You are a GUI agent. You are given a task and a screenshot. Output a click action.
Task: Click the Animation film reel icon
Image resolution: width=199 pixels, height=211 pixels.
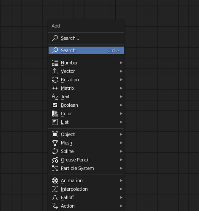[55, 180]
